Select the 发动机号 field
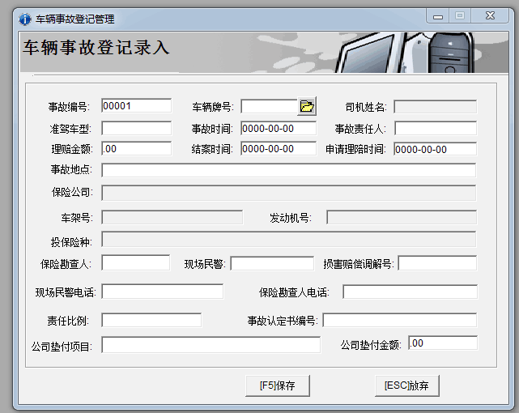 click(402, 217)
